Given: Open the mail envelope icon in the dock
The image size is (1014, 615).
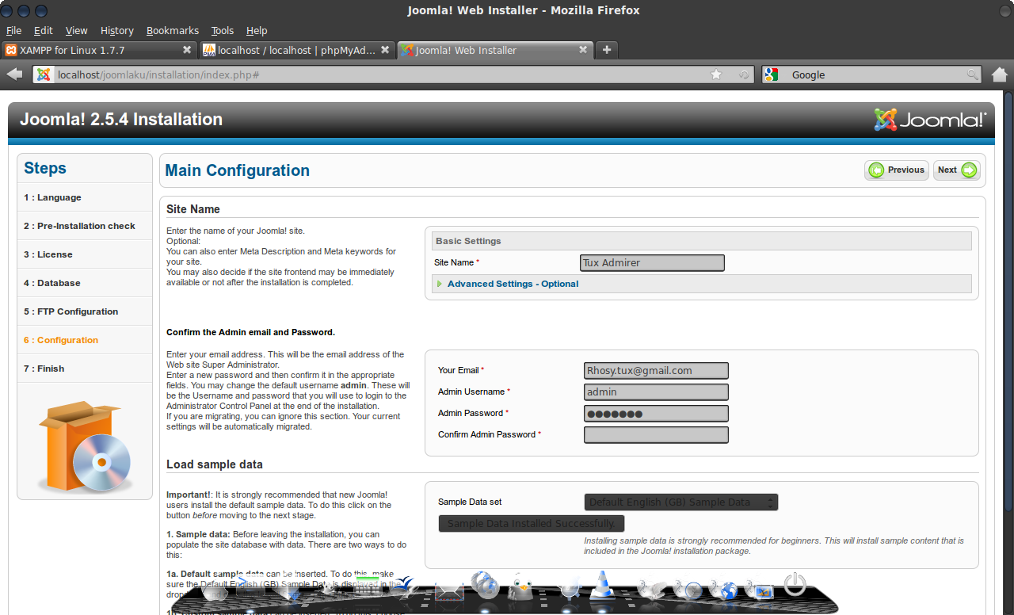Looking at the screenshot, I should tap(449, 590).
